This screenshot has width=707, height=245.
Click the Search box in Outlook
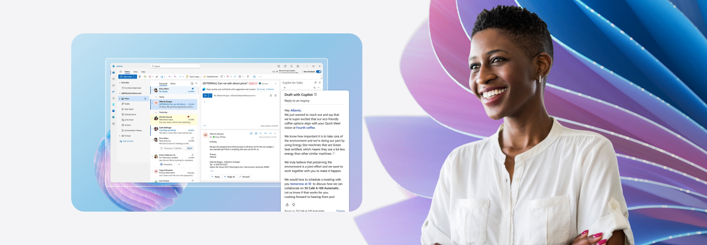pos(172,66)
